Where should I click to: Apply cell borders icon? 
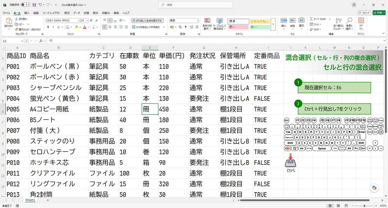pos(67,27)
